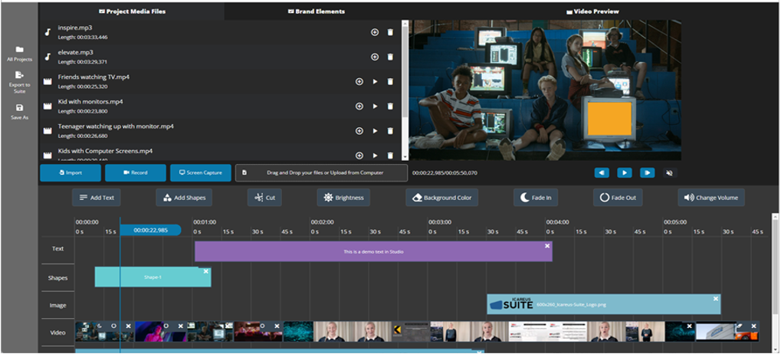781x354 pixels.
Task: Apply the Fade In effect
Action: coord(535,198)
